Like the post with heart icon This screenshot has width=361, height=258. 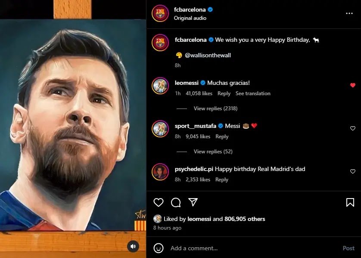tap(159, 202)
